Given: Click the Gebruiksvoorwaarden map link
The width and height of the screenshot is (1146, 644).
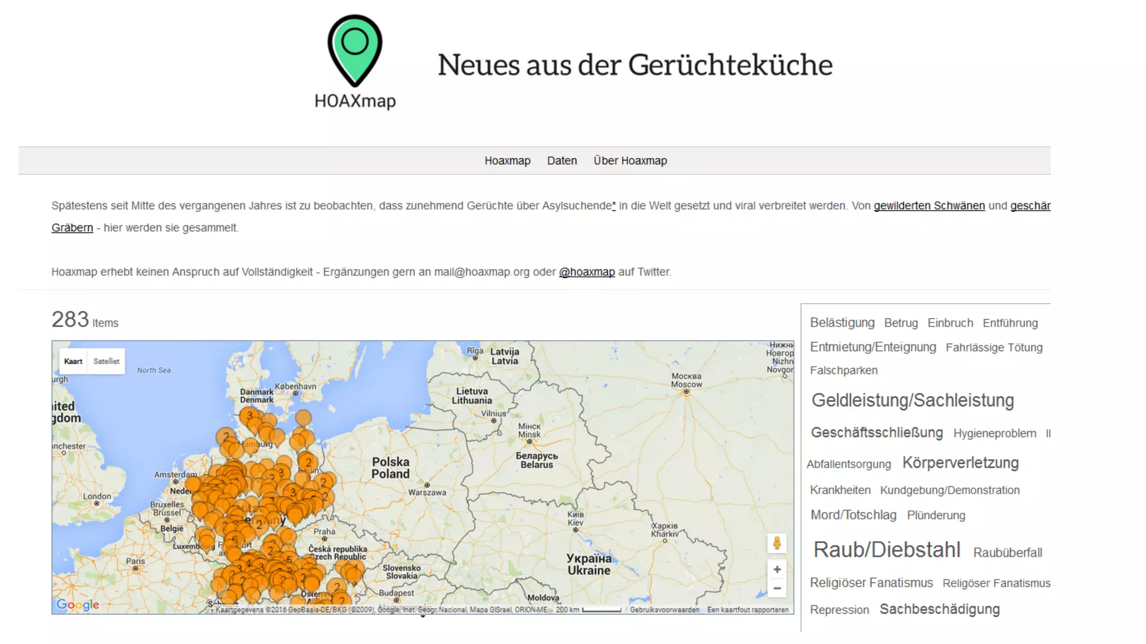Looking at the screenshot, I should pyautogui.click(x=664, y=610).
